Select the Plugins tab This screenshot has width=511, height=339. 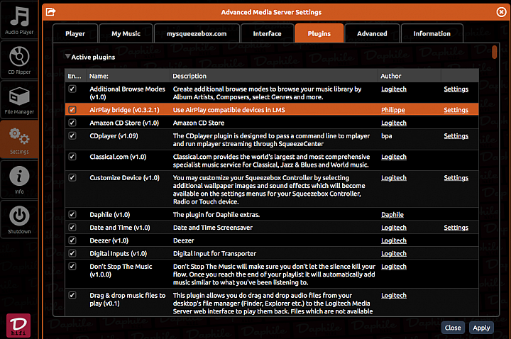pyautogui.click(x=319, y=33)
